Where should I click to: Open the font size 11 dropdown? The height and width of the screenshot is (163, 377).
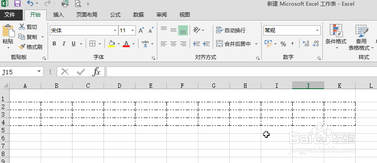[x=132, y=31]
